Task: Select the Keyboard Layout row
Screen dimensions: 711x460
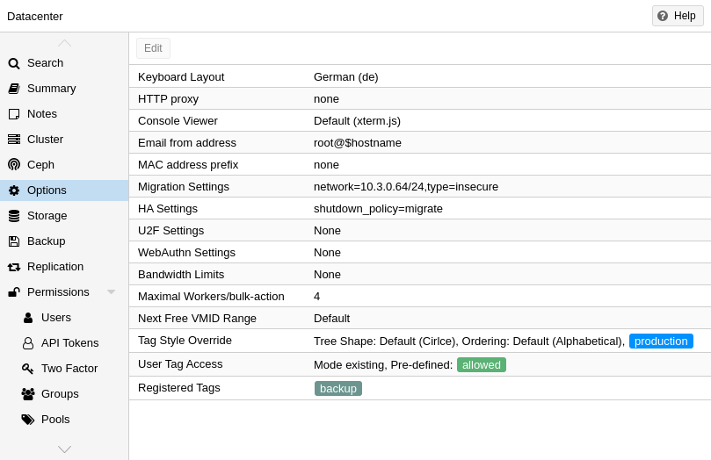Action: (419, 77)
